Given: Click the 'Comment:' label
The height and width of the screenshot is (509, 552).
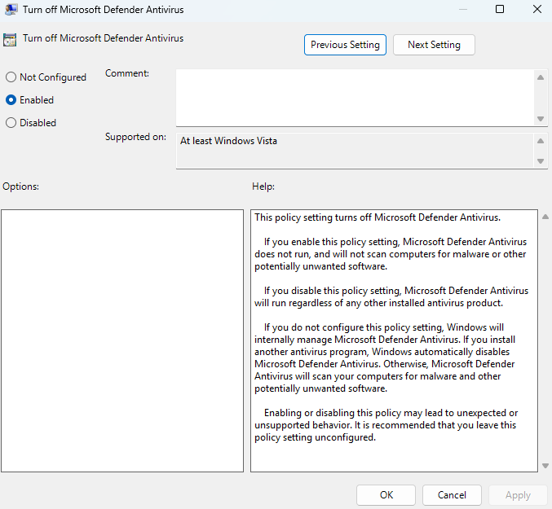Looking at the screenshot, I should tap(127, 73).
